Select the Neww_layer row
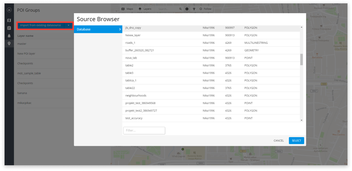Viewport: 352px width, 171px height. tap(211, 35)
